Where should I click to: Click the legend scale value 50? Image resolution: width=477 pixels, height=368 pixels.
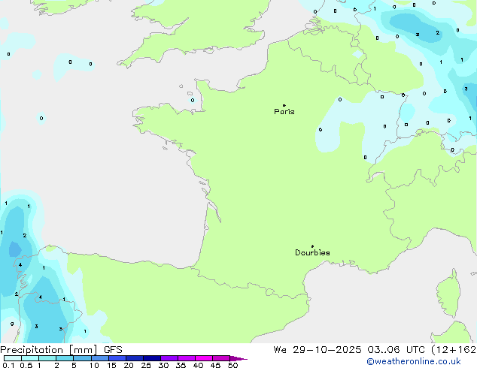[232, 365]
